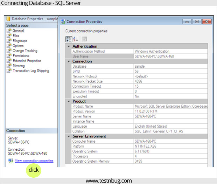Click the Mirroring page icon

(x=9, y=66)
